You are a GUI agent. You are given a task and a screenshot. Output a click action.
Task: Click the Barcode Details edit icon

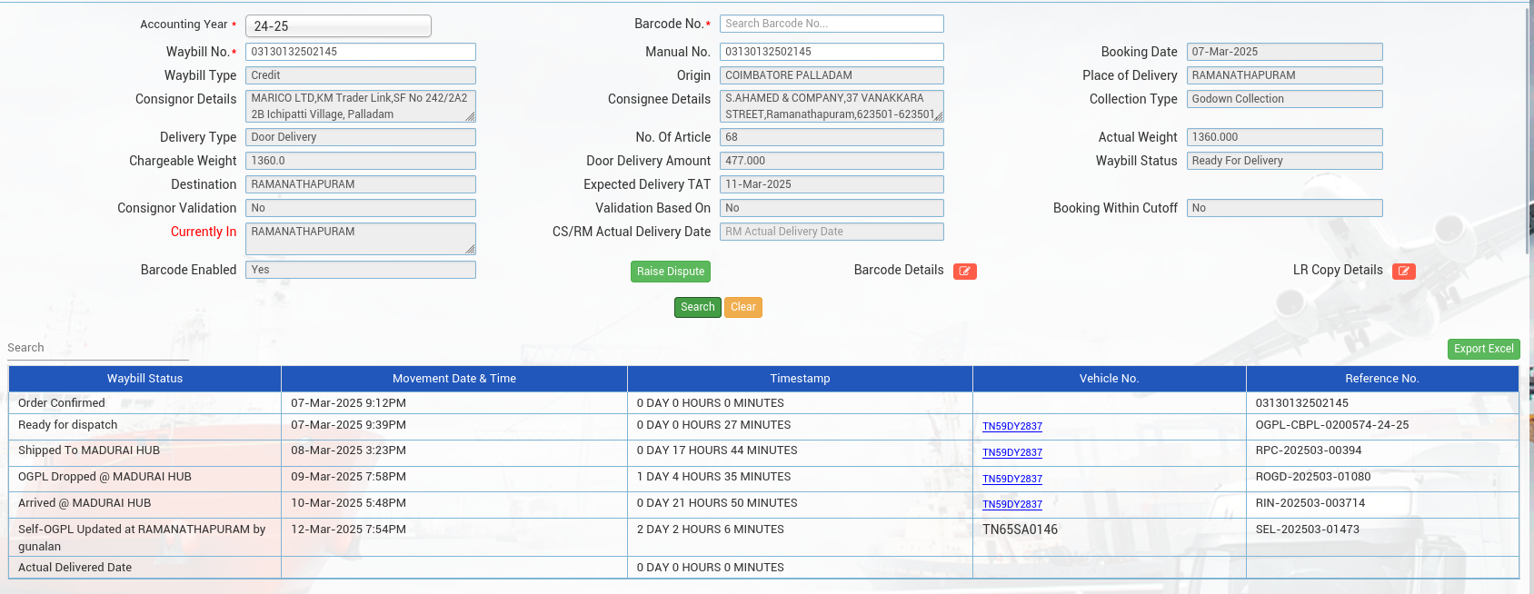coord(964,272)
